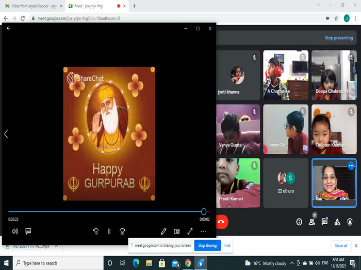Select Vanya Gupta video tile
Image resolution: width=361 pixels, height=270 pixels.
pyautogui.click(x=238, y=129)
